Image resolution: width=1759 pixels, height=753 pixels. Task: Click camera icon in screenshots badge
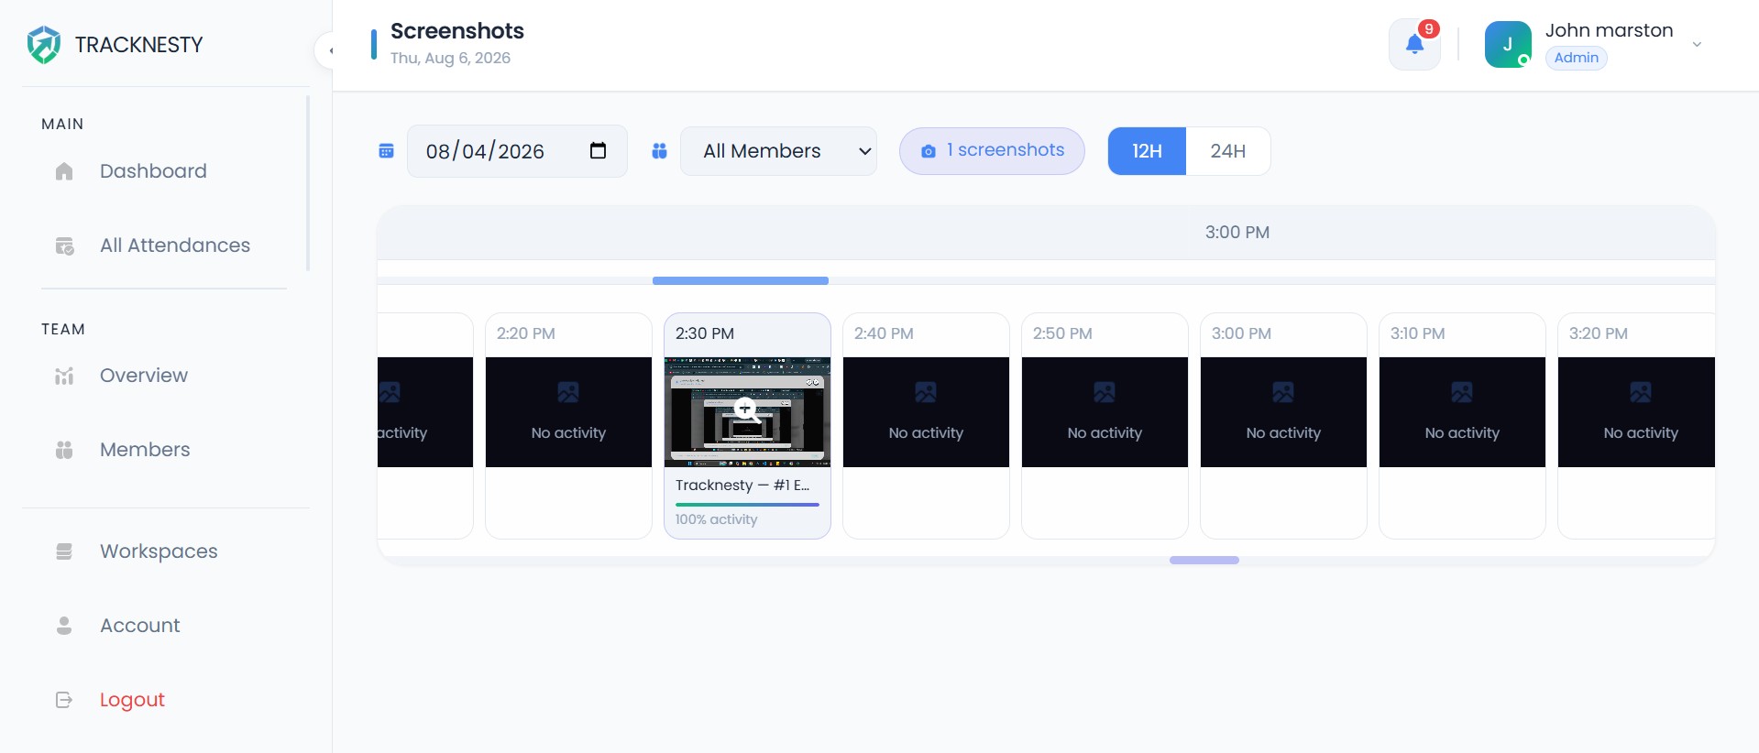[x=929, y=151]
